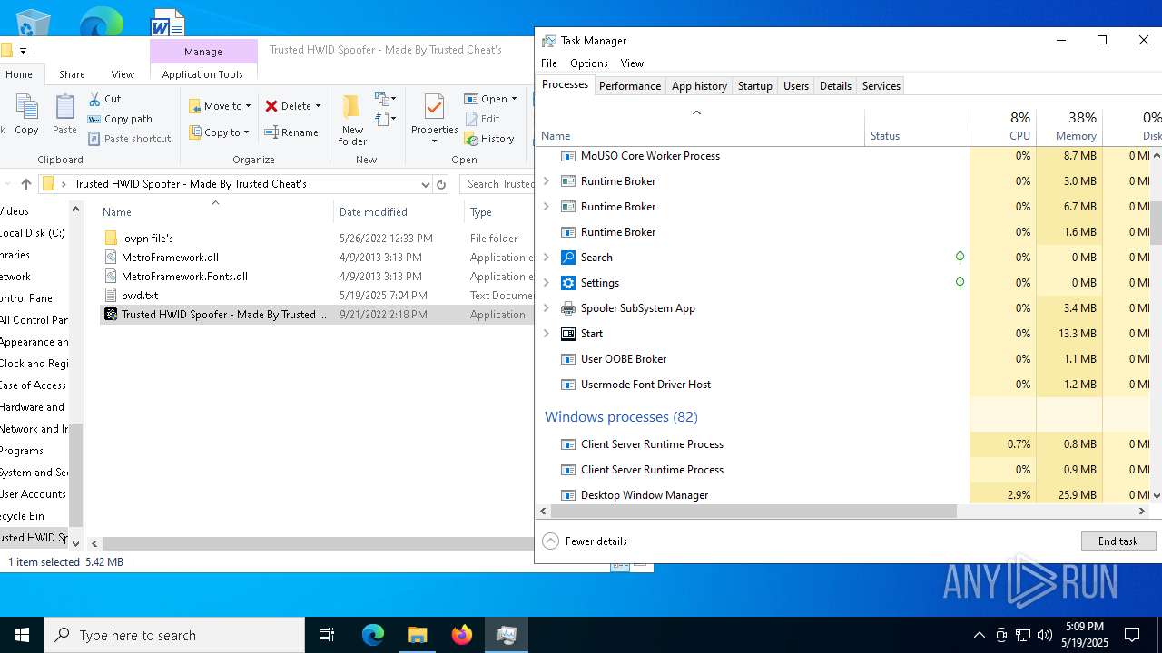Open the File menu in Task Manager
Viewport: 1162px width, 653px height.
pyautogui.click(x=549, y=63)
